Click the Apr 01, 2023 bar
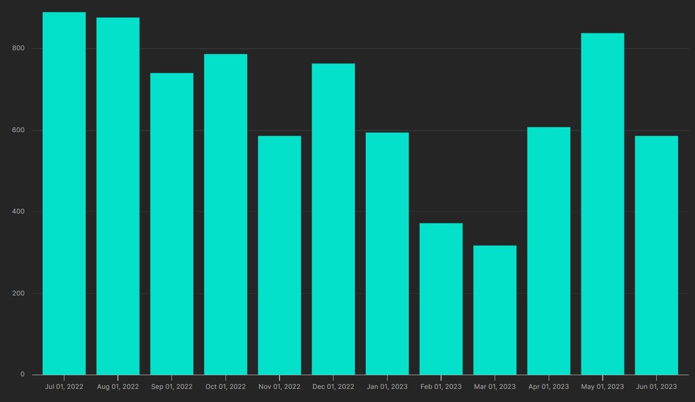This screenshot has width=695, height=402. (x=549, y=251)
